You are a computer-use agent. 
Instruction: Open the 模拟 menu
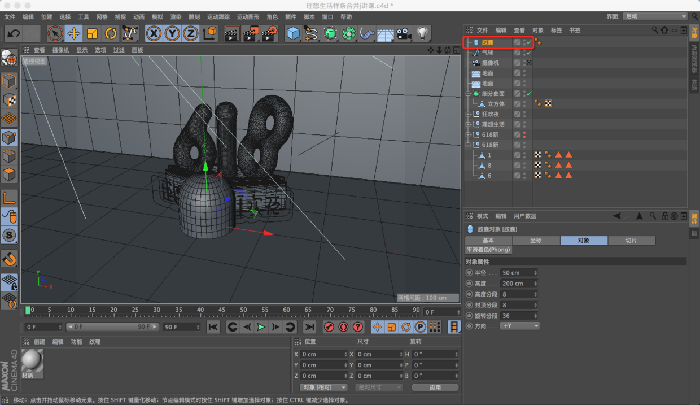coord(158,17)
